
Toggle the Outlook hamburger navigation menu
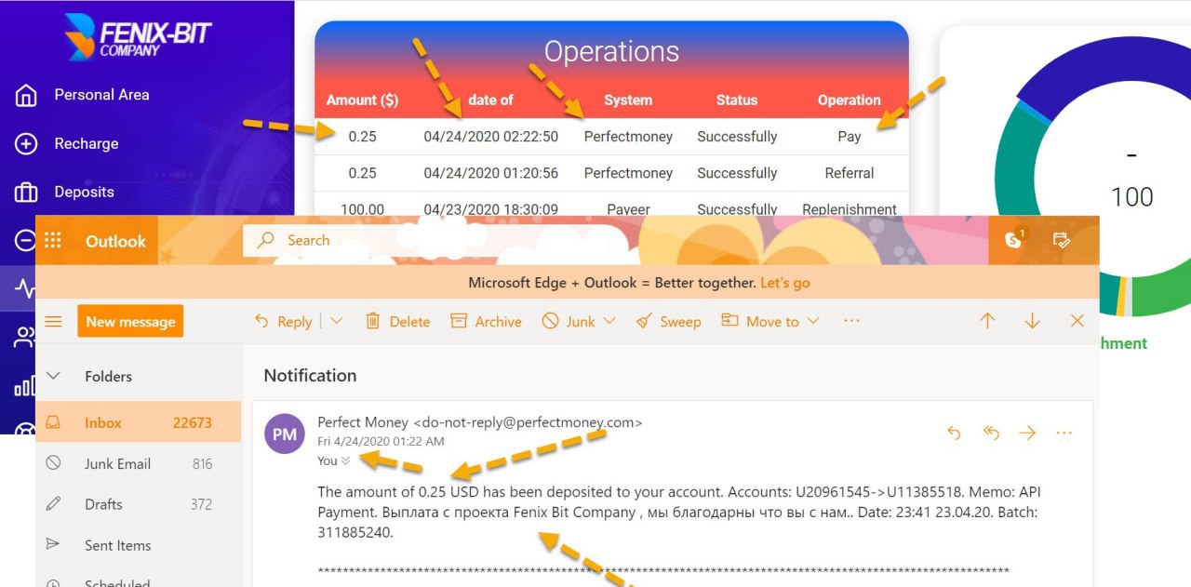pos(53,322)
